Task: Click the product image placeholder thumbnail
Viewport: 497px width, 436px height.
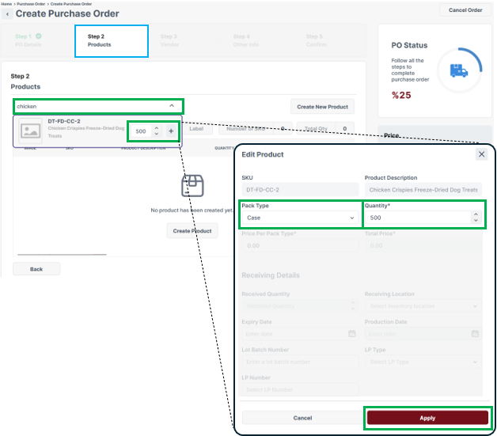Action: [31, 131]
